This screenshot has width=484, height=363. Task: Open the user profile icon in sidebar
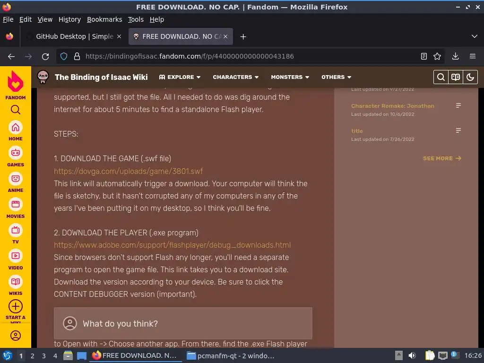16,336
